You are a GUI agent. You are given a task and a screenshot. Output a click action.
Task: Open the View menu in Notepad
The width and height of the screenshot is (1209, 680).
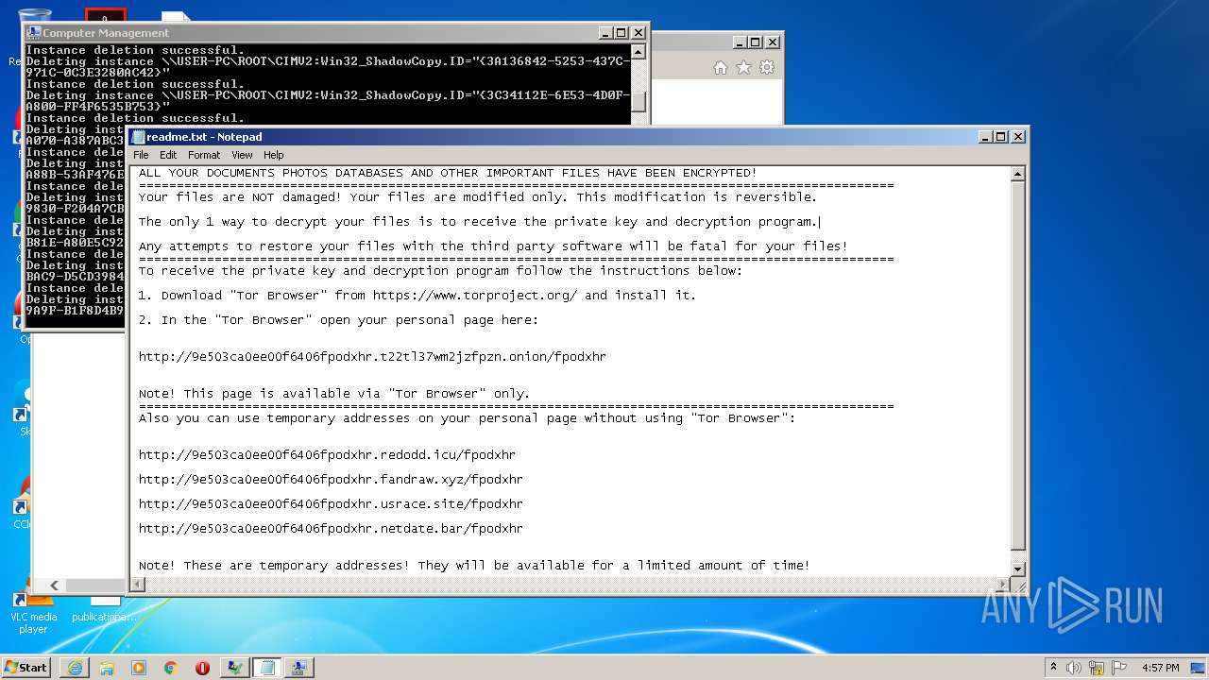pyautogui.click(x=242, y=155)
